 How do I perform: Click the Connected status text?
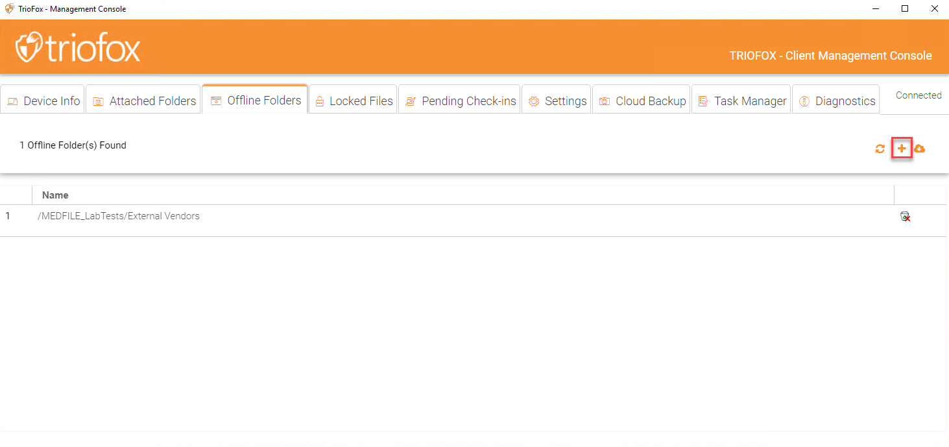click(919, 95)
